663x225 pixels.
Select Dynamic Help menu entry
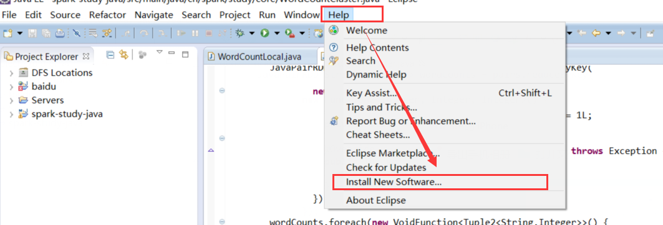376,75
